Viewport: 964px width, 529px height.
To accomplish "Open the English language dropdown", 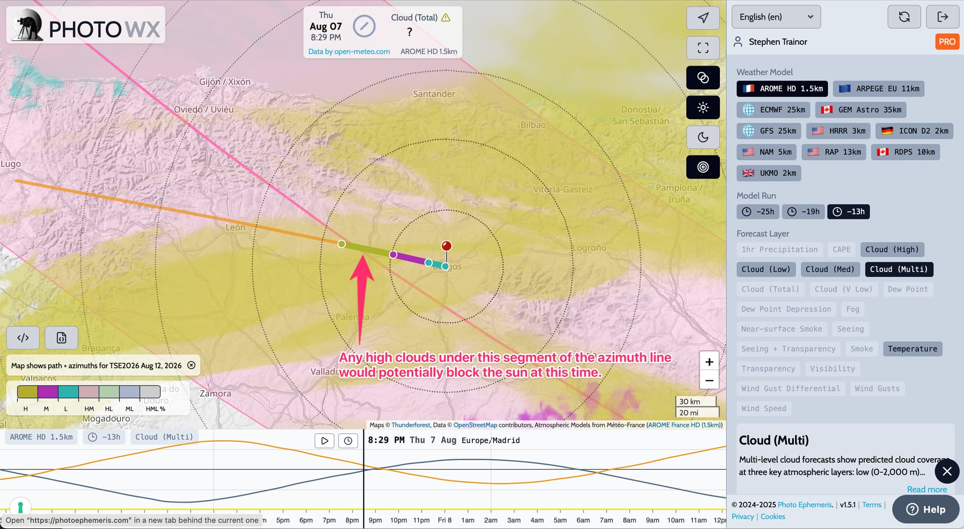I will tap(776, 17).
